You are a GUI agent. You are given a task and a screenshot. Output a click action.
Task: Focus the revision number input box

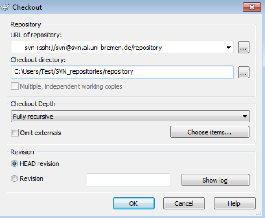tap(128, 180)
